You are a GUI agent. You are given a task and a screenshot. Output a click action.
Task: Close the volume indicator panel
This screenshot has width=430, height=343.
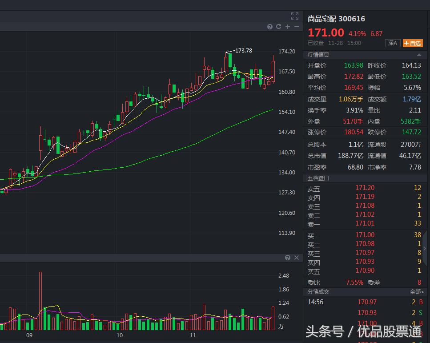coord(296,258)
